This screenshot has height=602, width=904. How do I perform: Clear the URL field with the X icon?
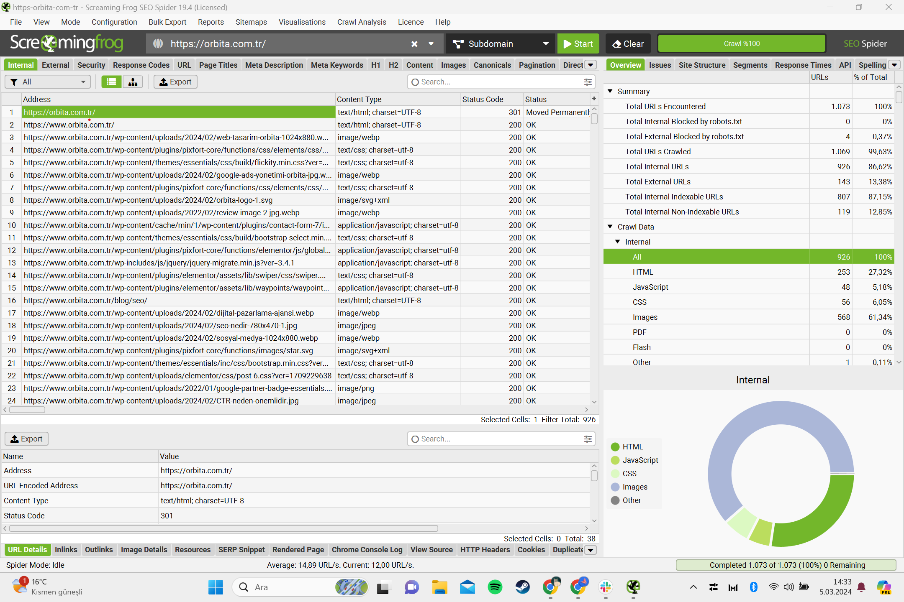[414, 44]
